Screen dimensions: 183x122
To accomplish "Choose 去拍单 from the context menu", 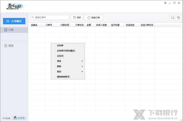I will point(68,45).
